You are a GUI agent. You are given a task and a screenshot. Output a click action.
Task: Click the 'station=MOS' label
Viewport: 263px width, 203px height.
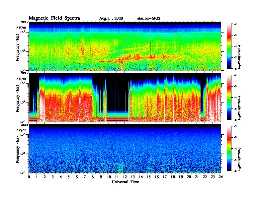(x=149, y=19)
